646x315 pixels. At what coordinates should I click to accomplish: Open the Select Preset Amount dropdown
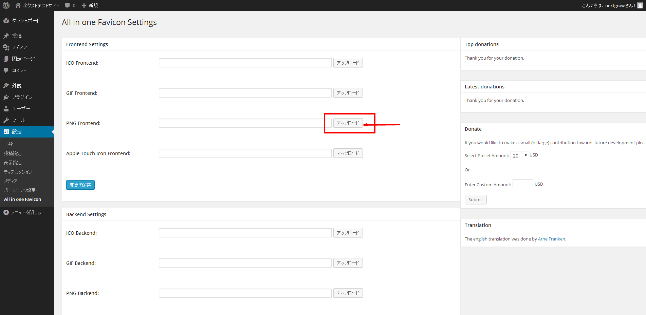pyautogui.click(x=519, y=156)
